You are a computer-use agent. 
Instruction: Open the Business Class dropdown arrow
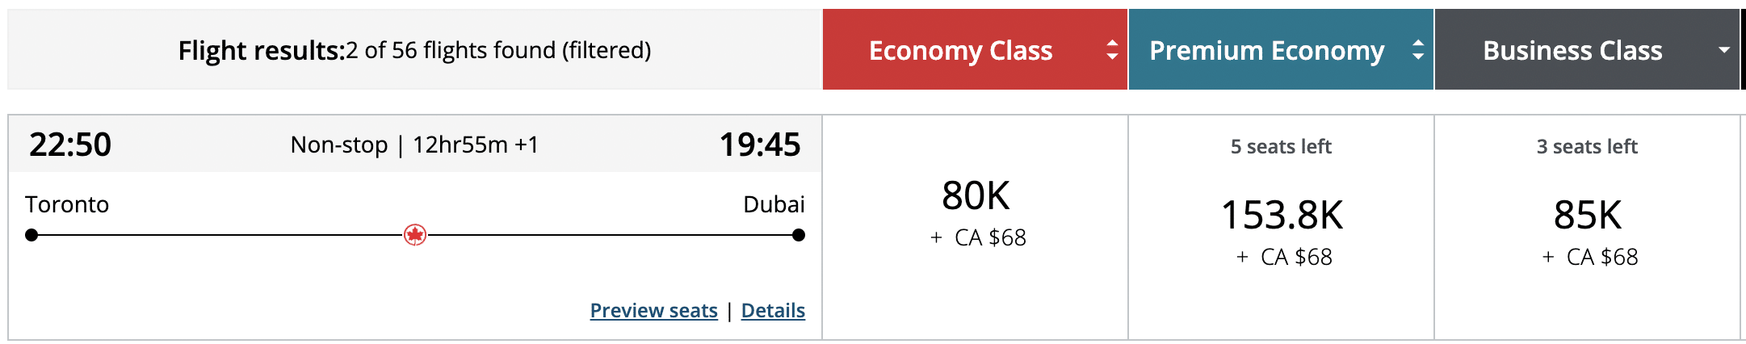1723,50
